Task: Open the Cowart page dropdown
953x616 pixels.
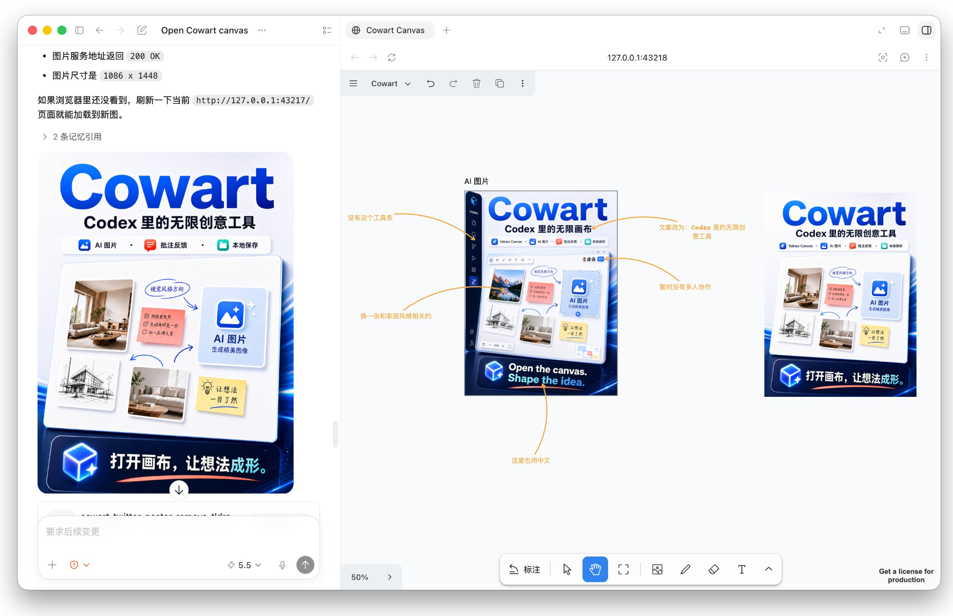Action: 391,84
